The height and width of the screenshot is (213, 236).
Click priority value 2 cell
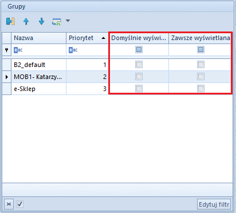pyautogui.click(x=87, y=77)
